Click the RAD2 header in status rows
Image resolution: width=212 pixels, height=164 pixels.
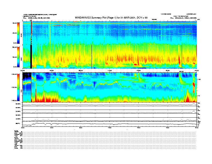point(16,131)
